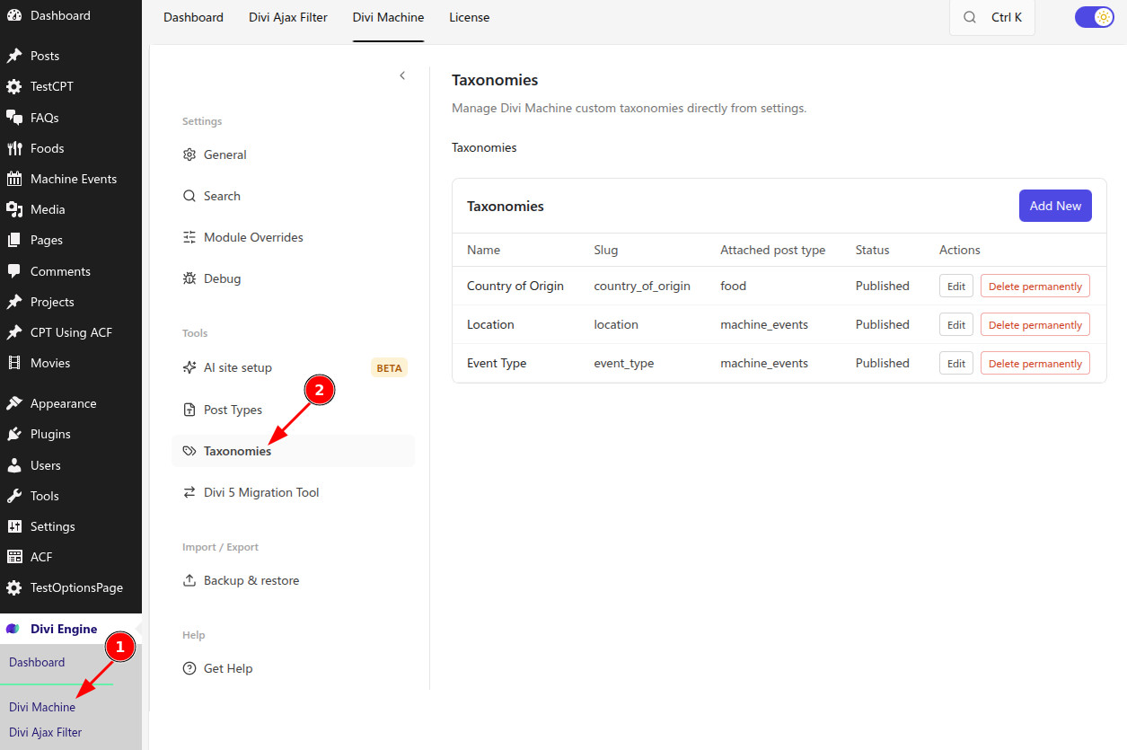Open the Divi 5 Migration Tool

tap(293, 492)
